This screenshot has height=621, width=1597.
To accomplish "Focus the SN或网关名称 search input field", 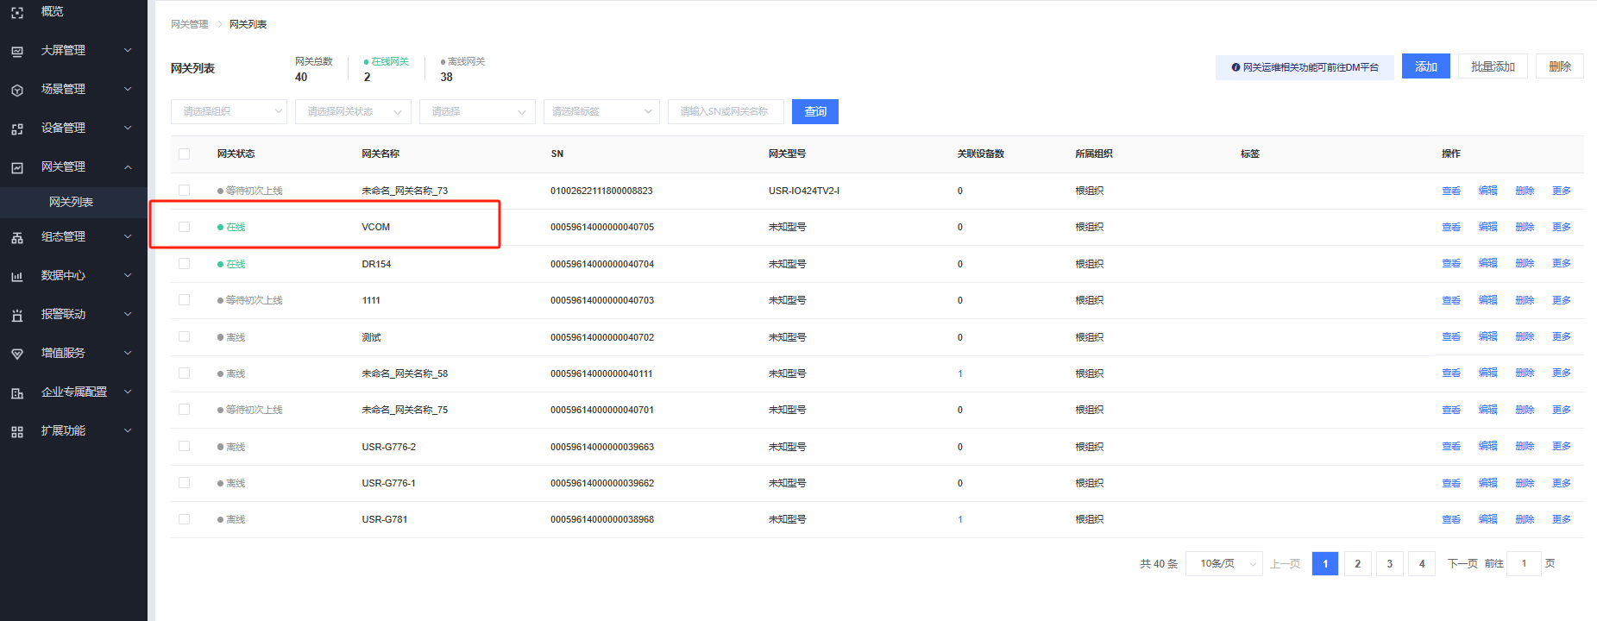I will 726,111.
